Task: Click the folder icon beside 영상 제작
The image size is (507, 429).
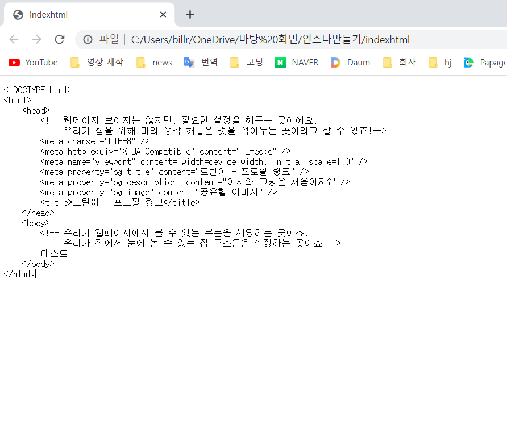Action: click(74, 63)
